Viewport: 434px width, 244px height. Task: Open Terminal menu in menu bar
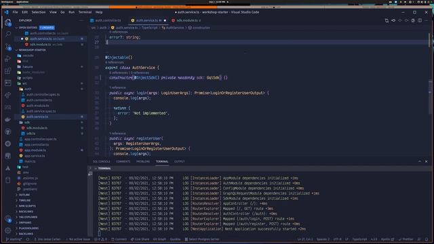tap(85, 12)
